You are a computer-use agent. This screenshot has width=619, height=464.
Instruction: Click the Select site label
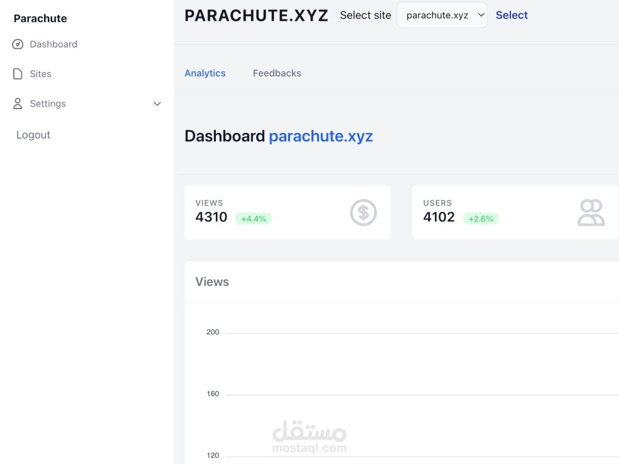click(365, 15)
